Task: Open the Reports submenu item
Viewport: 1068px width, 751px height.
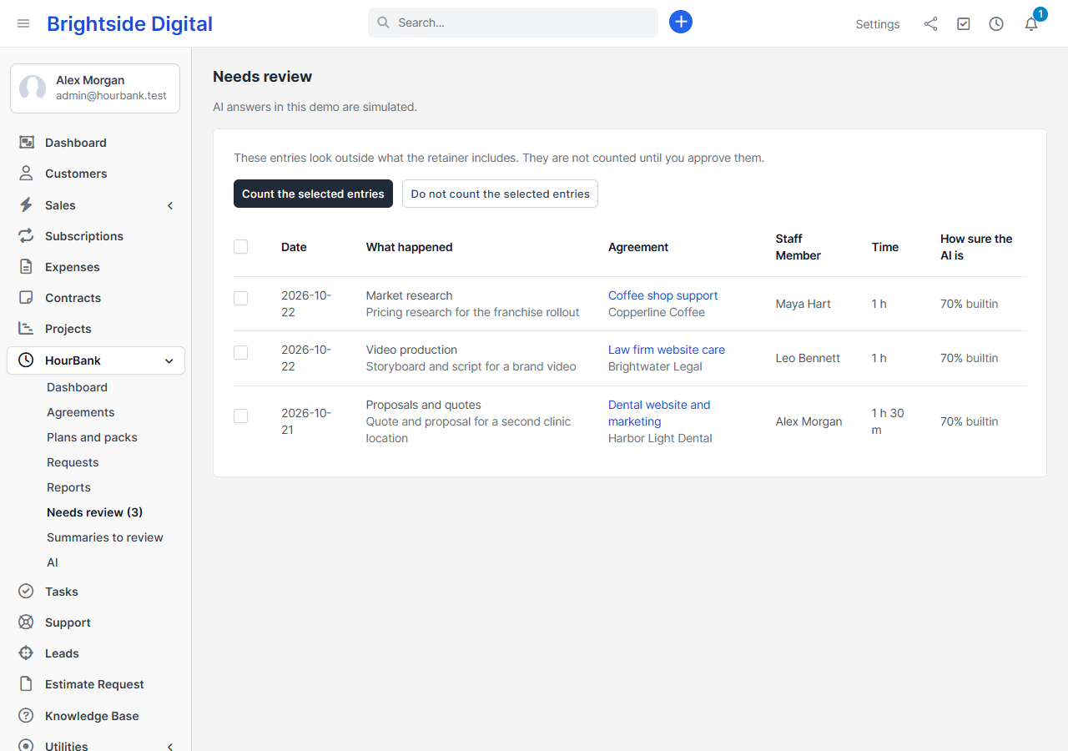Action: click(x=68, y=487)
